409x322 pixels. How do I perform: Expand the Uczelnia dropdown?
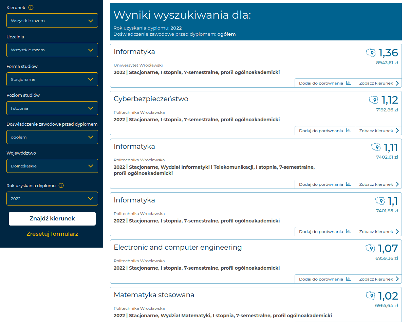tap(52, 50)
